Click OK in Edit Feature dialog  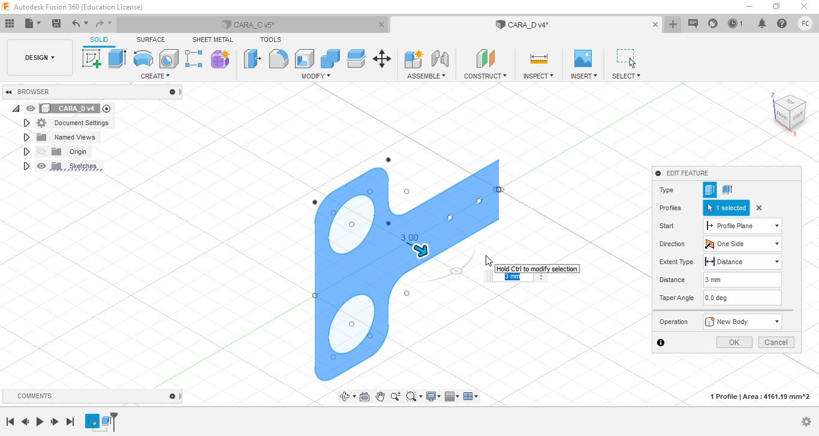coord(734,343)
